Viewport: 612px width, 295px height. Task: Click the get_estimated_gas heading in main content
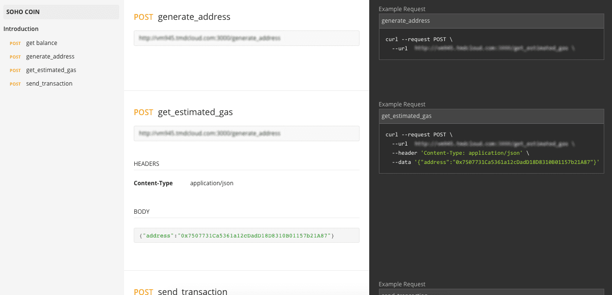click(195, 112)
